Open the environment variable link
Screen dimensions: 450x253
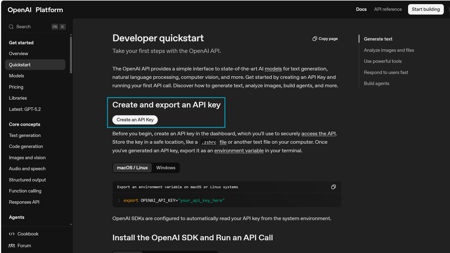point(239,150)
